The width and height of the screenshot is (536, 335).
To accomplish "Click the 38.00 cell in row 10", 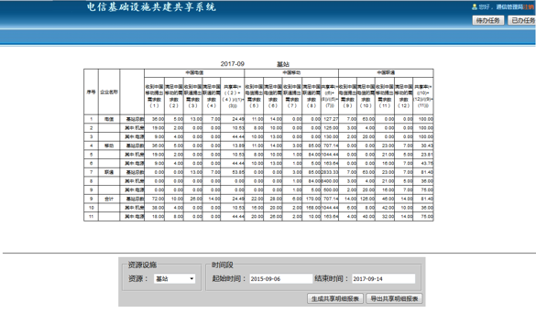I will pos(155,208).
